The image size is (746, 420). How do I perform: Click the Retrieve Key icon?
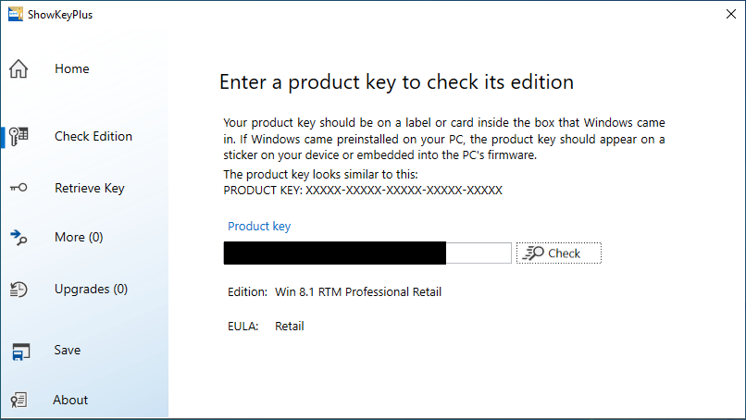click(x=19, y=188)
